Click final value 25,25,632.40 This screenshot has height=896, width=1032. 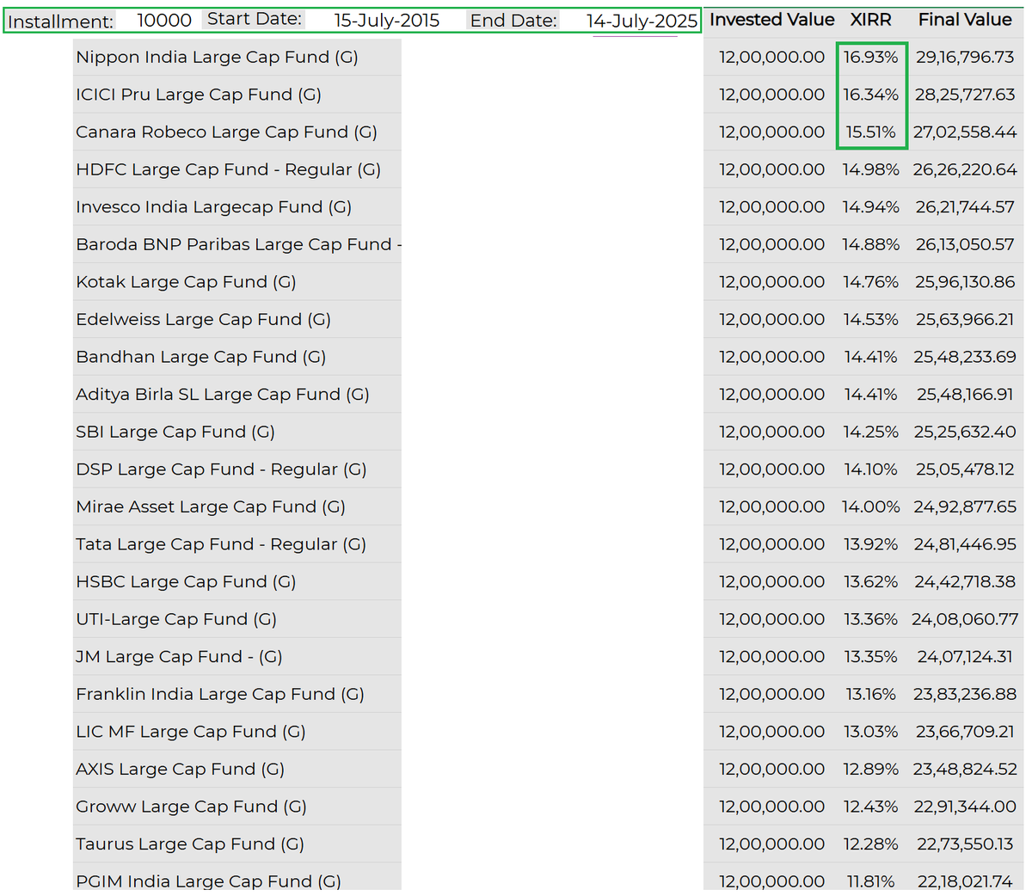pos(965,432)
